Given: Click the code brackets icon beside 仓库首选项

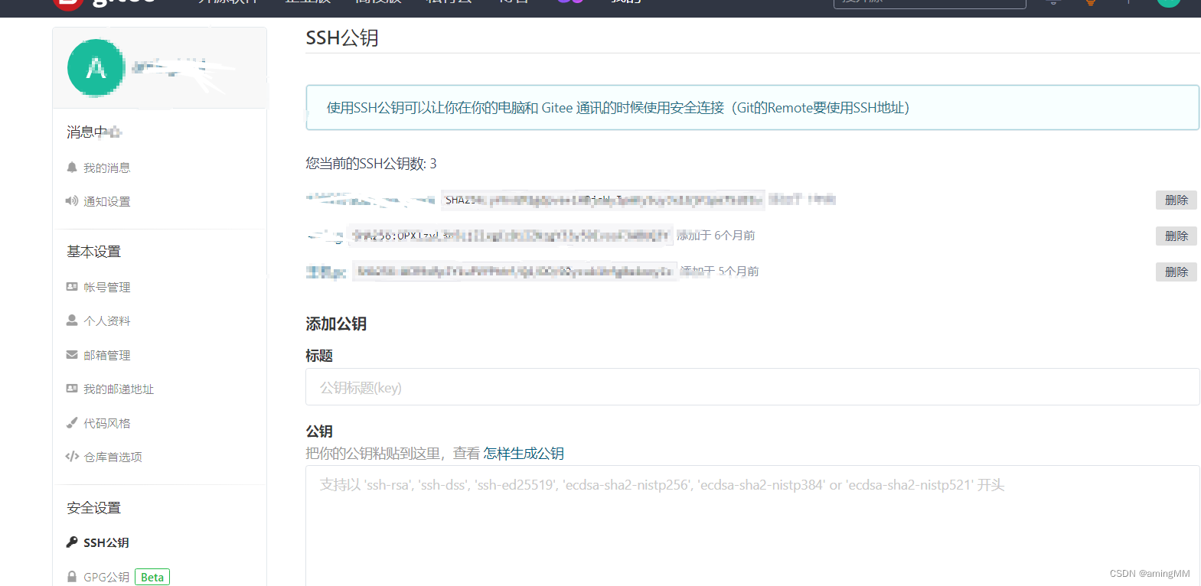Looking at the screenshot, I should click(72, 457).
